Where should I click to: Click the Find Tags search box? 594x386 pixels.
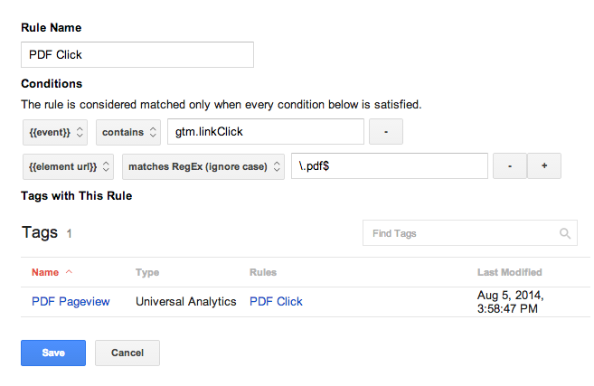coord(470,233)
